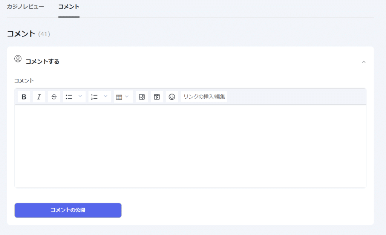Open table options dropdown arrow
This screenshot has width=386, height=235.
[127, 96]
